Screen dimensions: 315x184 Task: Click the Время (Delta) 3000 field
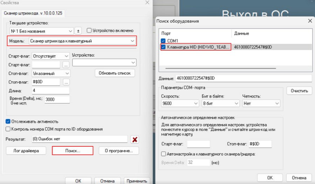tap(57, 100)
